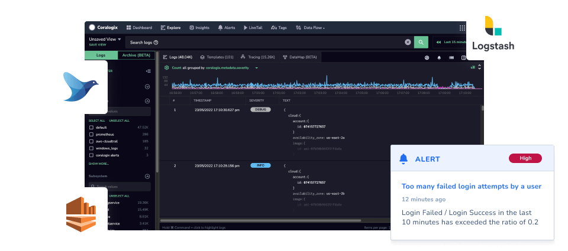Click the Logstash logo card
The height and width of the screenshot is (251, 568).
tap(493, 33)
